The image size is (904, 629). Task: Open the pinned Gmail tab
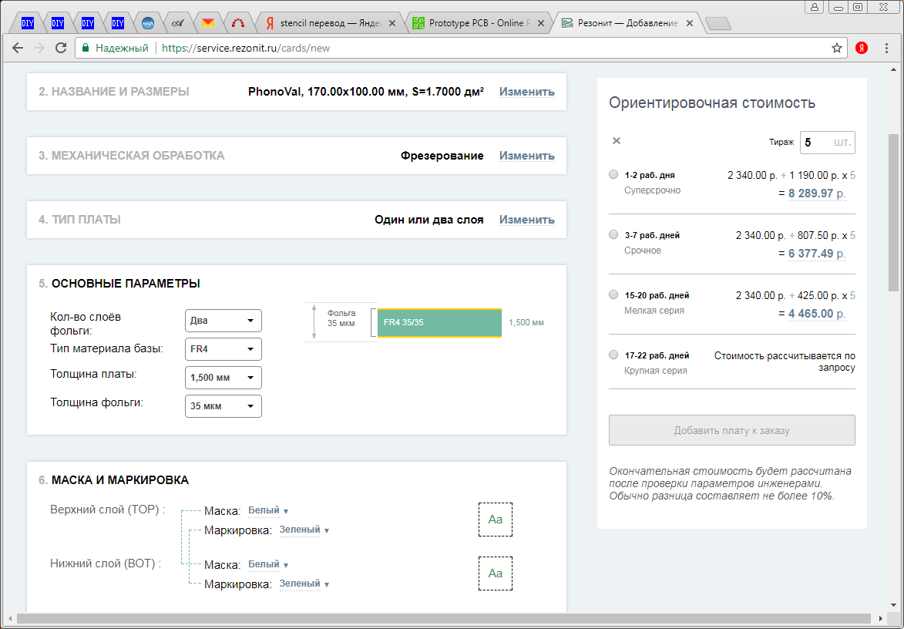point(207,23)
